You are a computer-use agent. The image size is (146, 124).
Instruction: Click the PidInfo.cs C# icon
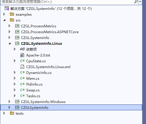pyautogui.click(x=22, y=84)
